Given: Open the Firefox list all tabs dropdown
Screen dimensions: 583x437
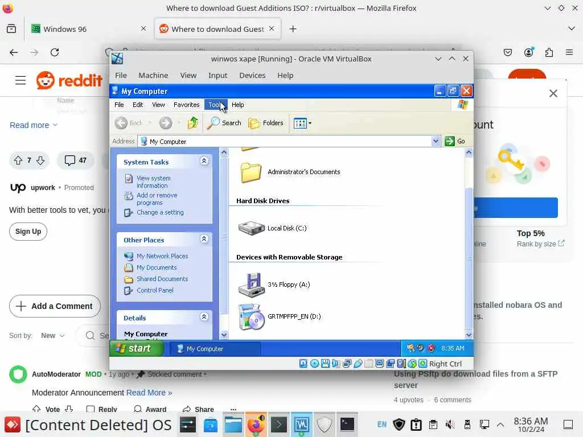Looking at the screenshot, I should pyautogui.click(x=572, y=28).
